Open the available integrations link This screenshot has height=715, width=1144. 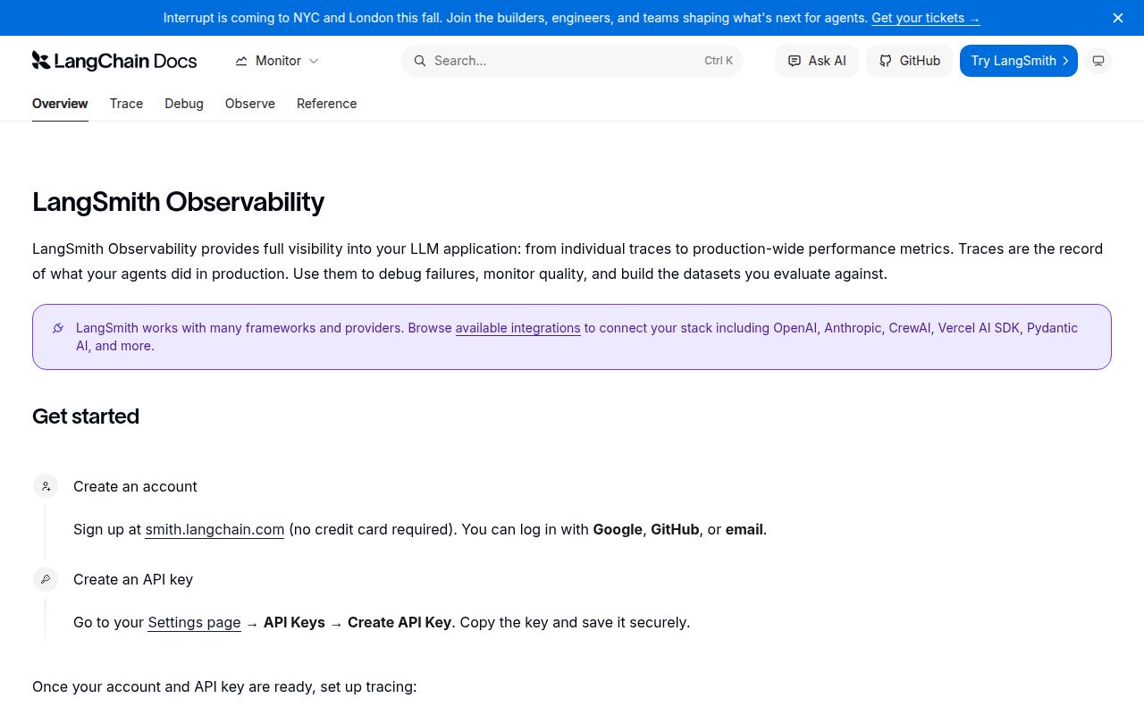click(x=518, y=328)
